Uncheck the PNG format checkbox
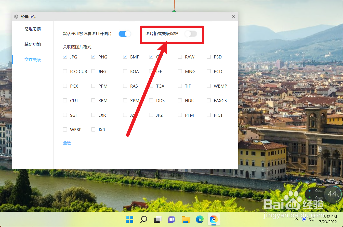This screenshot has height=227, width=343. [x=93, y=57]
